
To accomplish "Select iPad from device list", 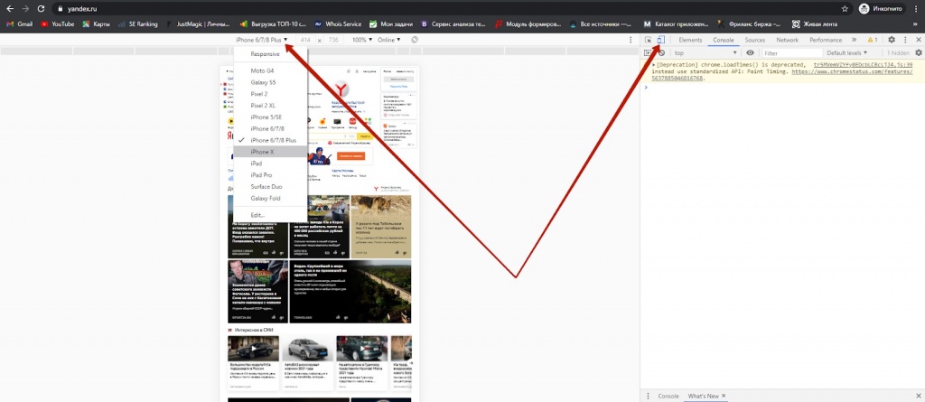I will click(x=270, y=164).
